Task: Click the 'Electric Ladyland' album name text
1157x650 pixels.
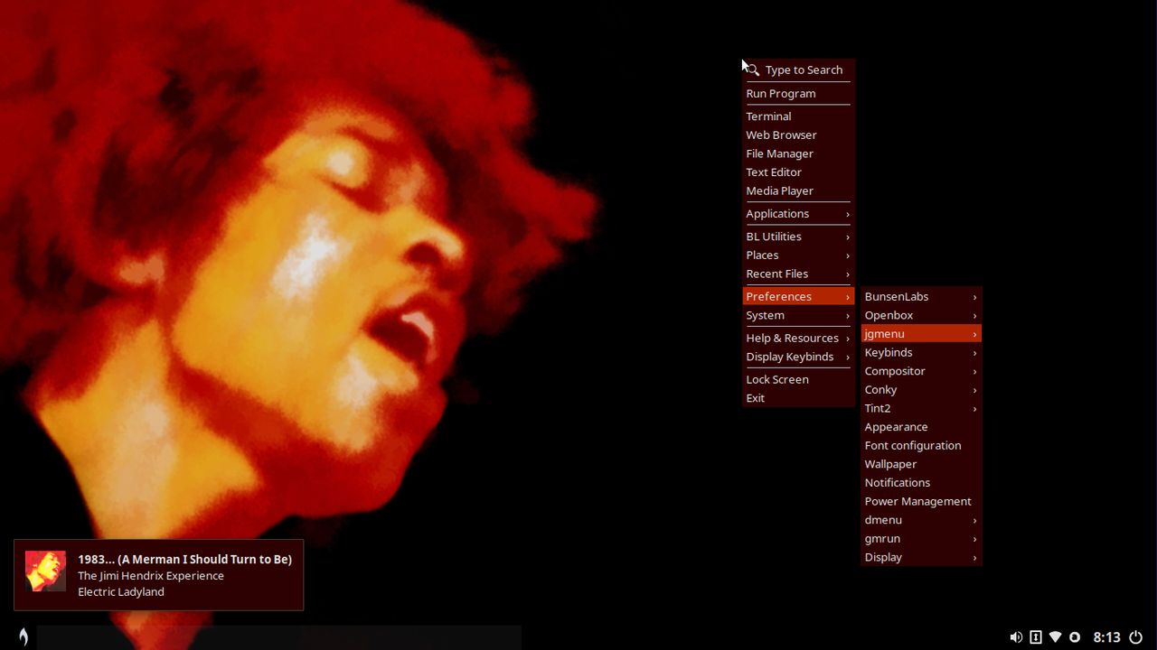Action: point(121,592)
